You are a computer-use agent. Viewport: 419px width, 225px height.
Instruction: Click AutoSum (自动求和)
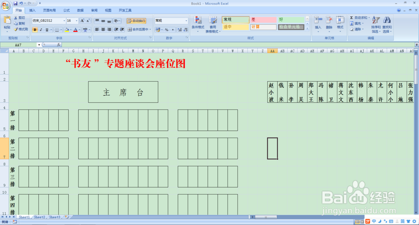pos(360,18)
